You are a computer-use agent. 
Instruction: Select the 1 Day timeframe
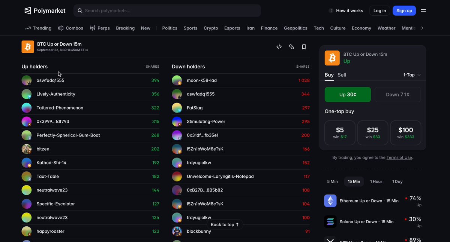(x=397, y=181)
